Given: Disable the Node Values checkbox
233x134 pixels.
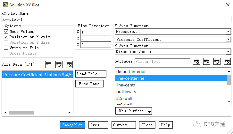Looking at the screenshot, I should (x=6, y=32).
